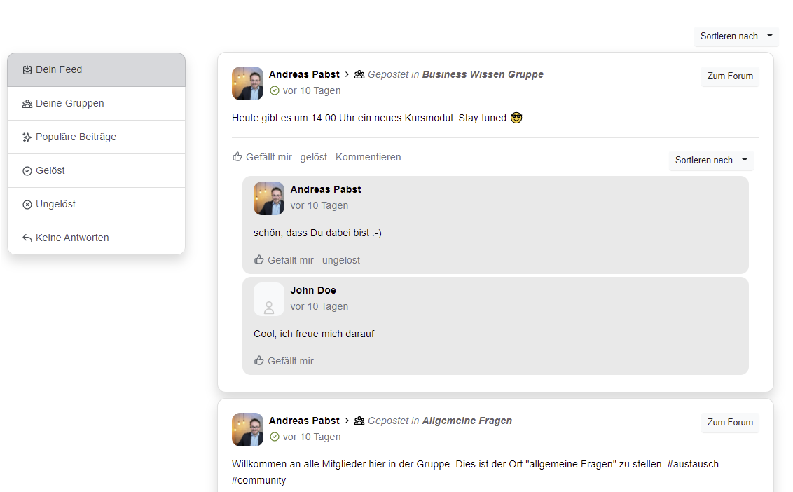Image resolution: width=793 pixels, height=492 pixels.
Task: Open the comments 'Sortieren nach...' dropdown
Action: pos(711,160)
